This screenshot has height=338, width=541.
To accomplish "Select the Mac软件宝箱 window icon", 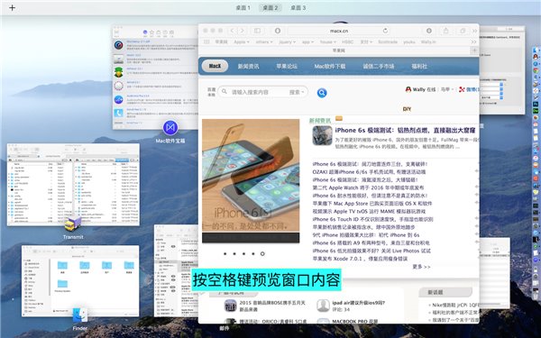I will pyautogui.click(x=170, y=128).
